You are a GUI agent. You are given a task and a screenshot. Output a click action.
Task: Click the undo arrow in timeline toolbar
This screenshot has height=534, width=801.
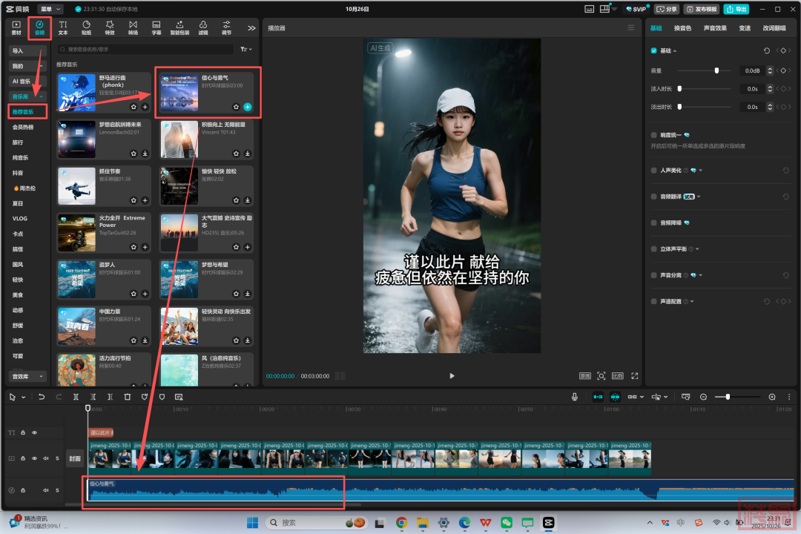click(42, 397)
